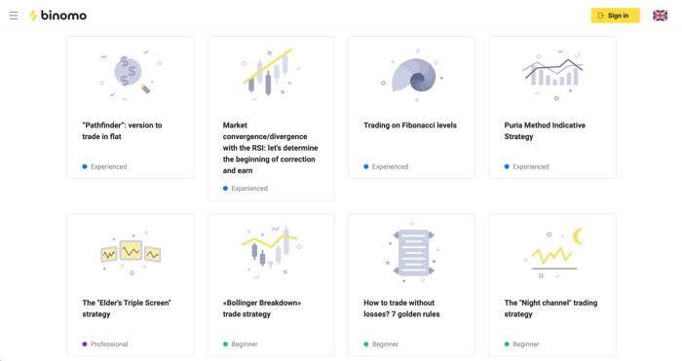The height and width of the screenshot is (361, 682).
Task: Click the Bollinger Breakdown candlestick icon
Action: (271, 251)
